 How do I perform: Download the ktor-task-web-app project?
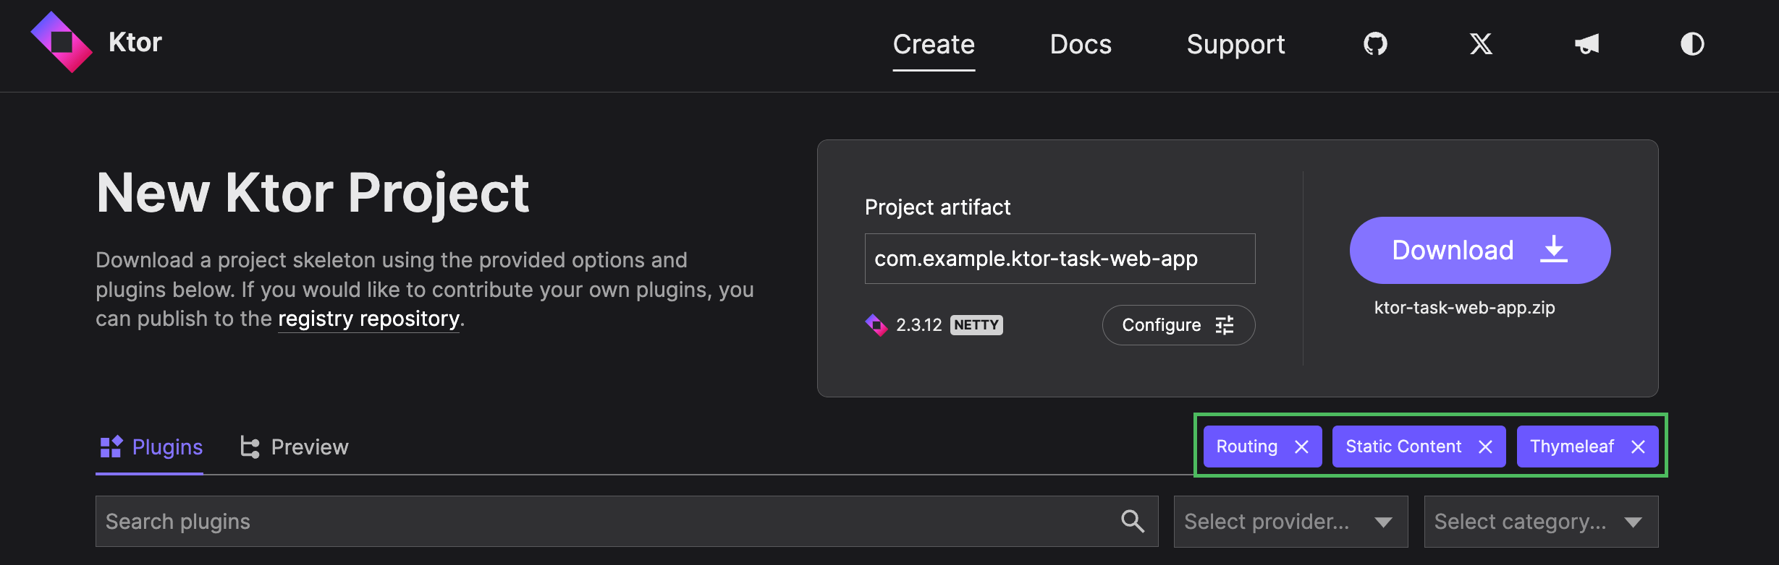tap(1479, 250)
